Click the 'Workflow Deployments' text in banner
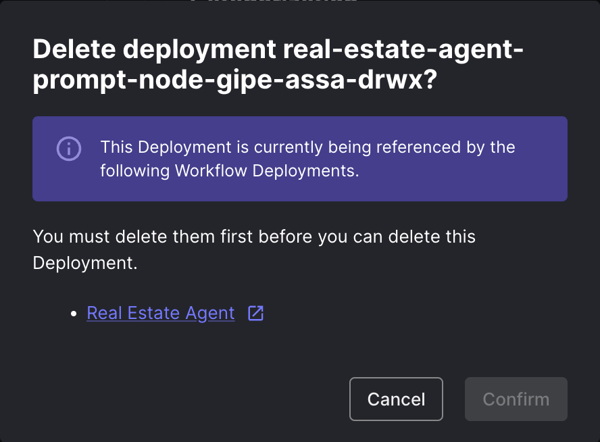 265,171
